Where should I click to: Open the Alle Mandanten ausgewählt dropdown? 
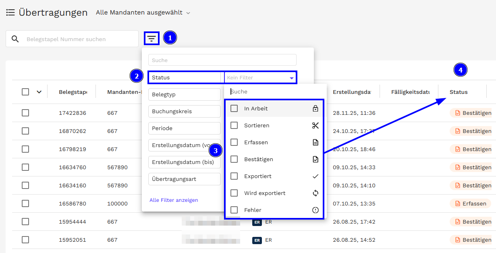(143, 12)
